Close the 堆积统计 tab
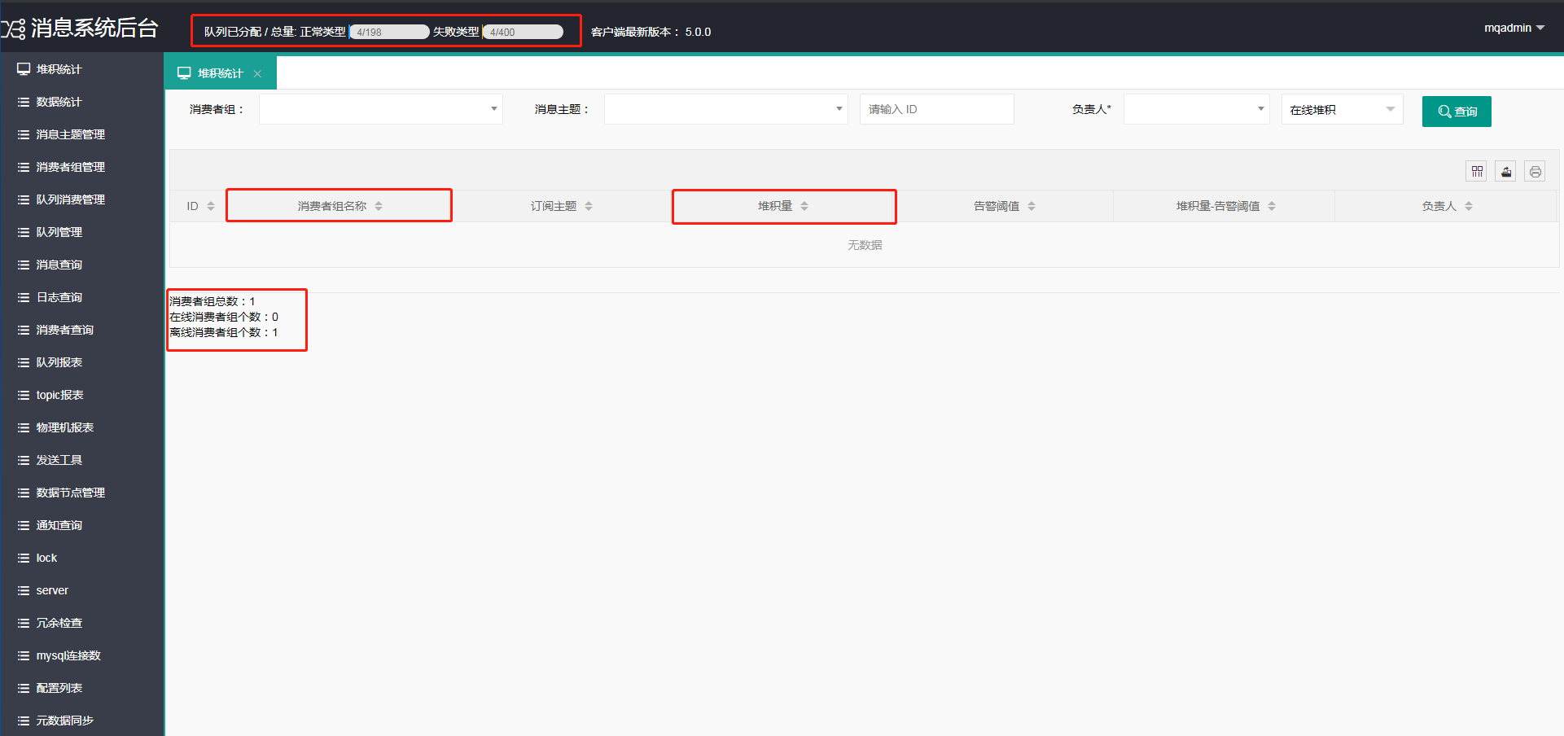Viewport: 1564px width, 736px height. [x=257, y=73]
